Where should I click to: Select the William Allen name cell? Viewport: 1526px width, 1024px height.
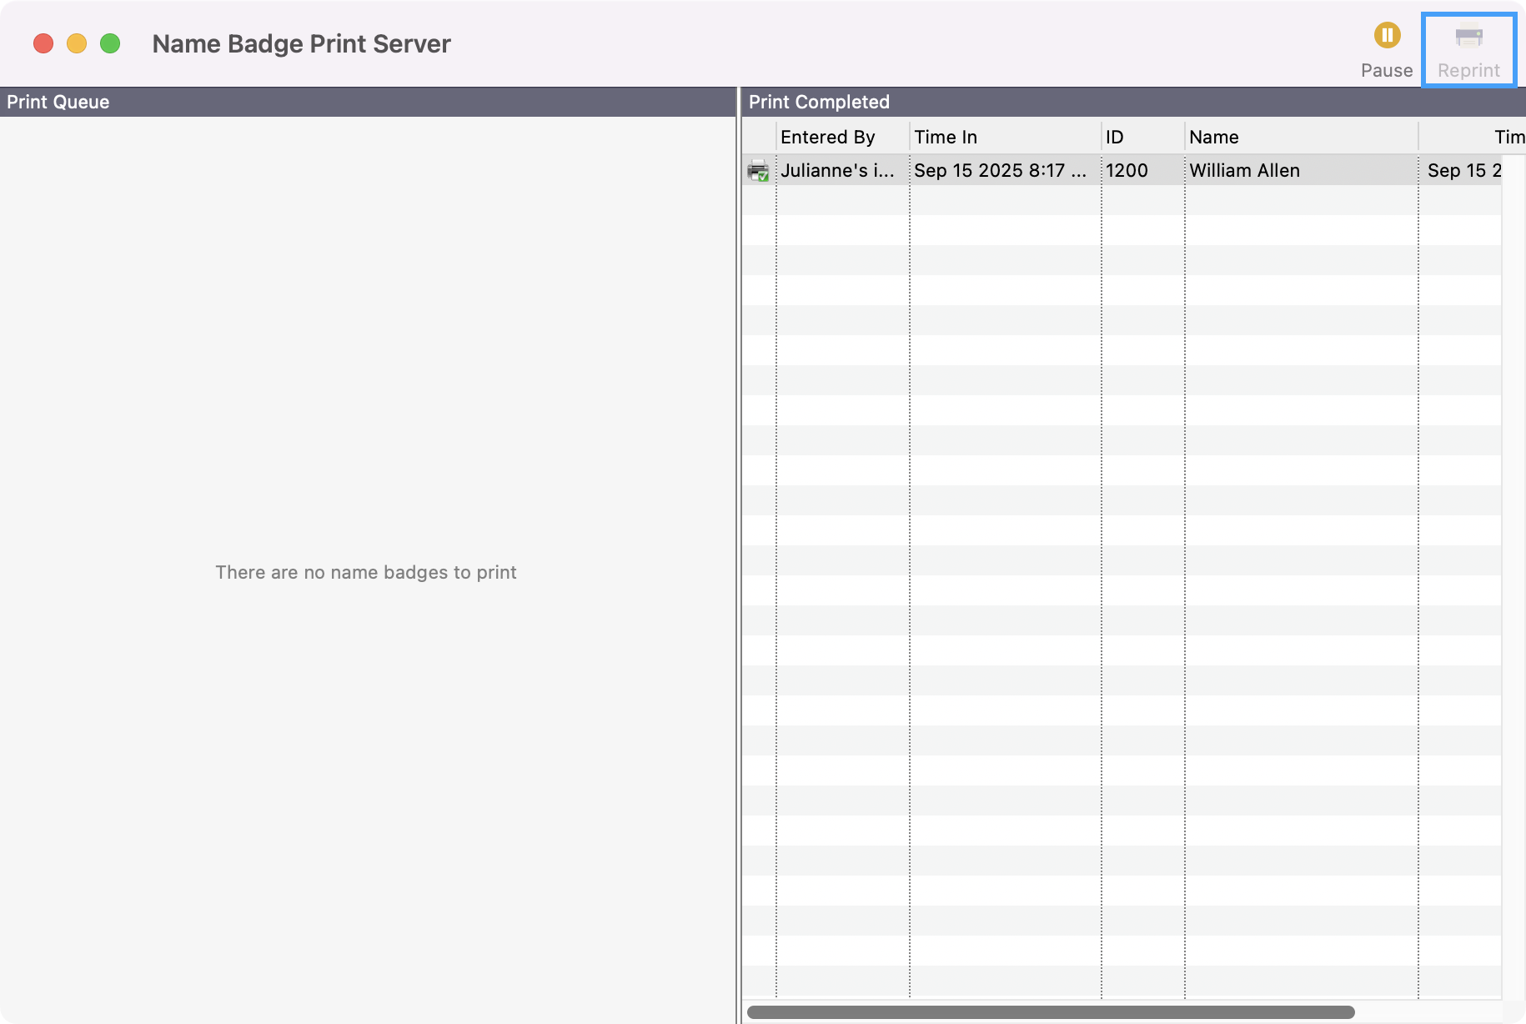1244,171
